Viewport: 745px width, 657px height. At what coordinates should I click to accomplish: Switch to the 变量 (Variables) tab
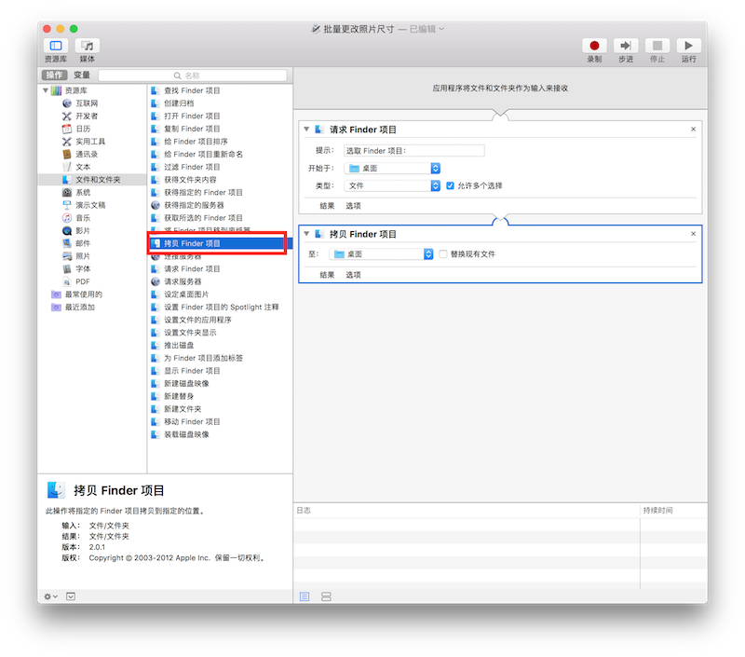[82, 75]
